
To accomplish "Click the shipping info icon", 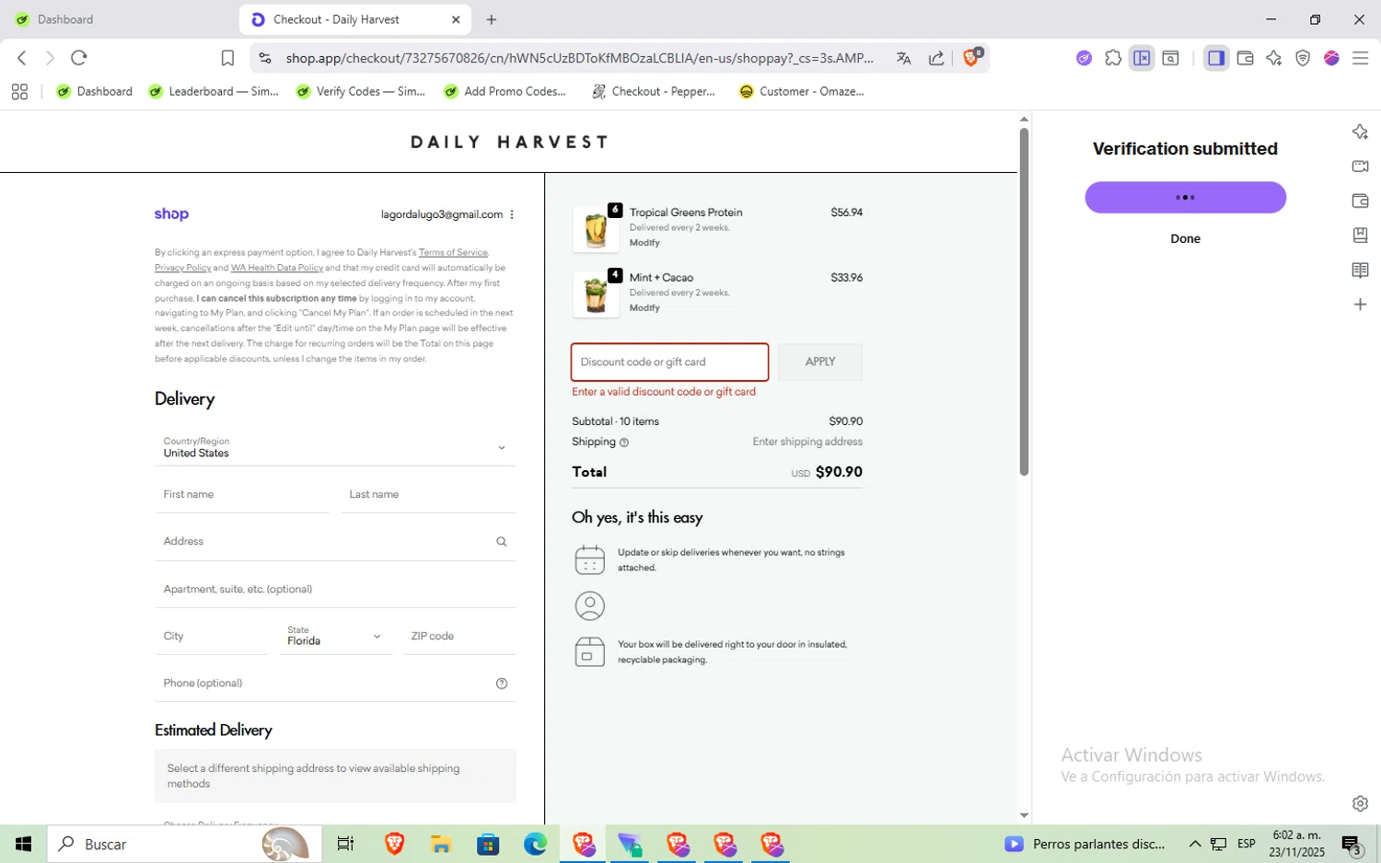I will pyautogui.click(x=624, y=443).
